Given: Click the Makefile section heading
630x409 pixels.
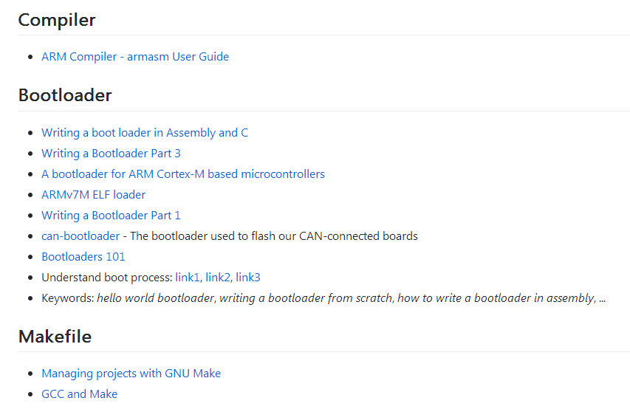Looking at the screenshot, I should (x=55, y=337).
